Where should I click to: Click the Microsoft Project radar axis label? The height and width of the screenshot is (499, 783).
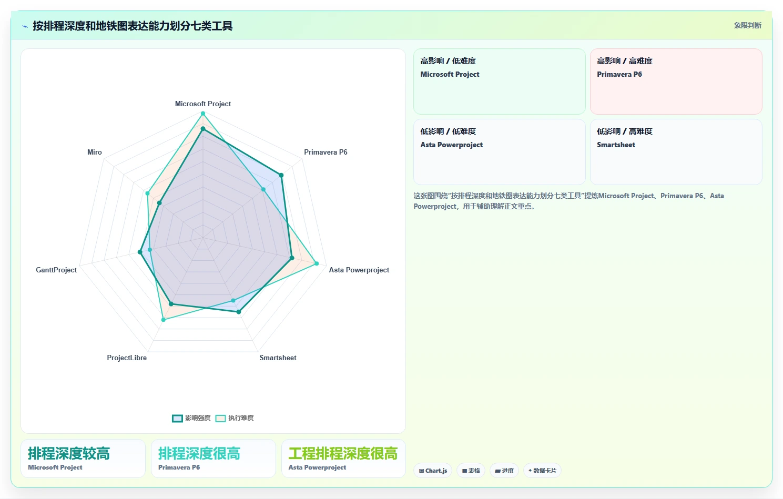(x=203, y=104)
